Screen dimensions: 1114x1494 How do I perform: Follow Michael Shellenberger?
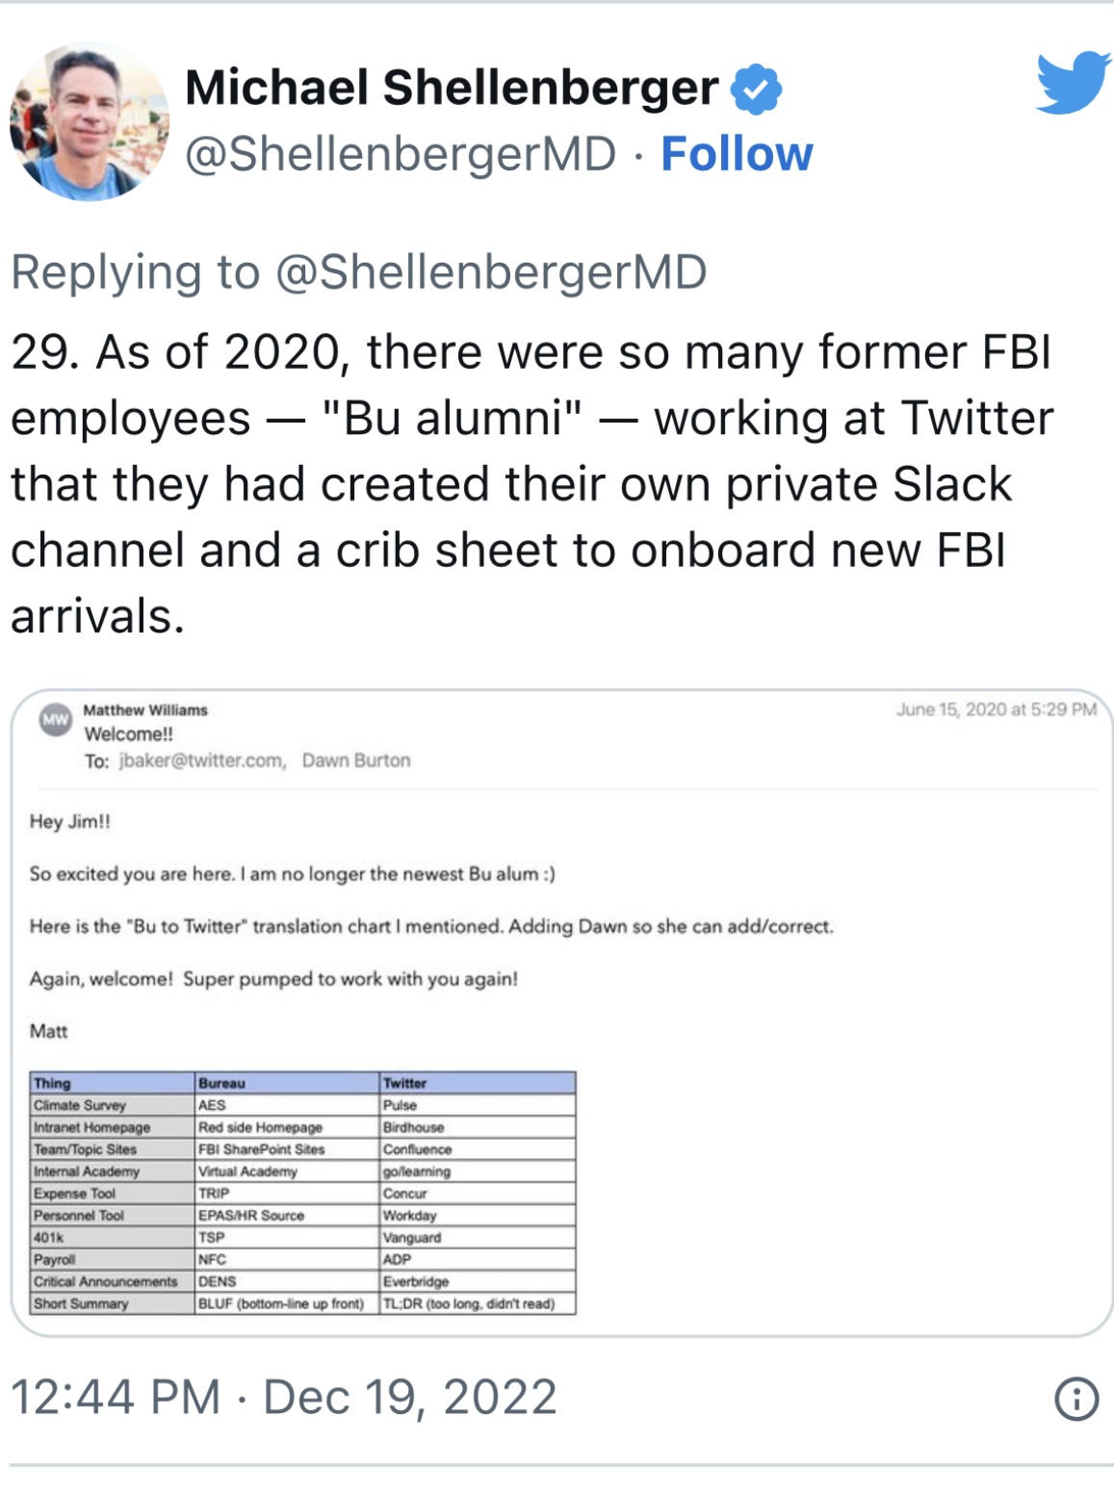point(737,154)
